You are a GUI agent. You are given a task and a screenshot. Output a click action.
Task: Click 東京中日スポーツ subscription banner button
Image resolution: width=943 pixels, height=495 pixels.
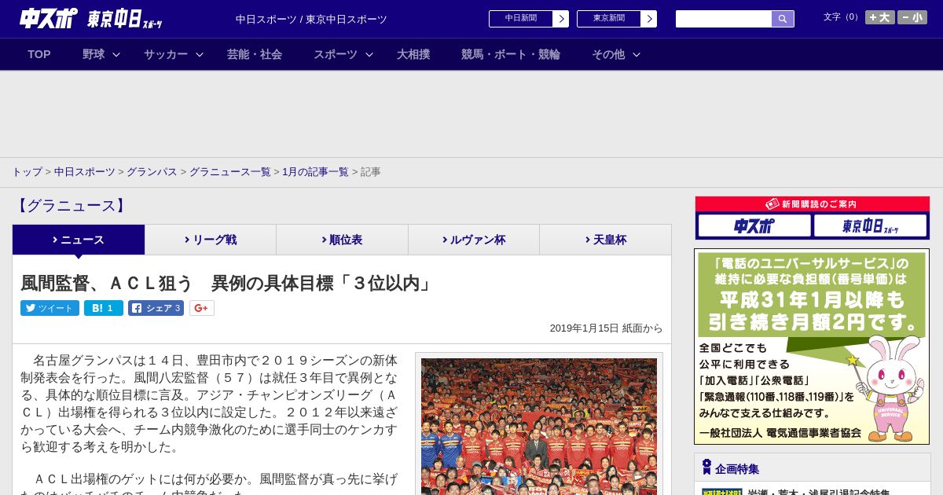click(870, 226)
